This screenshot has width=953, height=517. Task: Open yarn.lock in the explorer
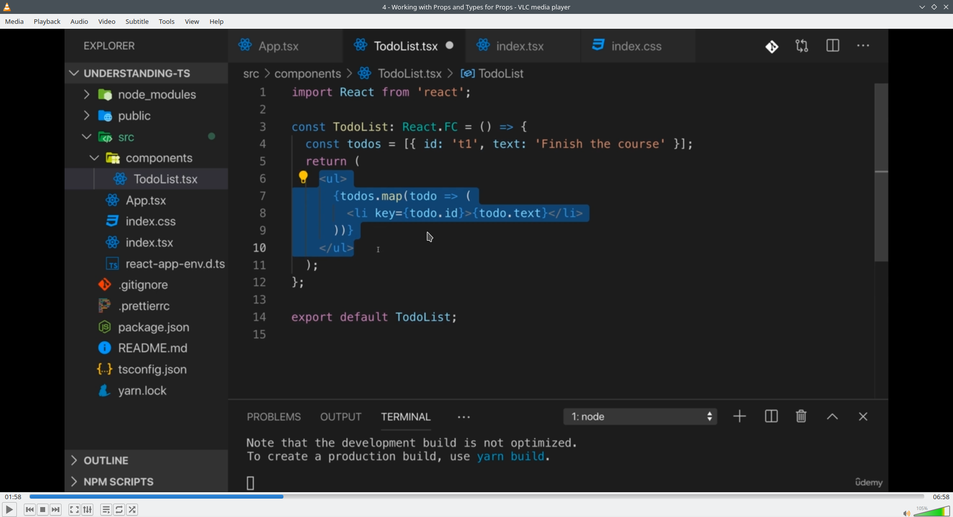146,391
